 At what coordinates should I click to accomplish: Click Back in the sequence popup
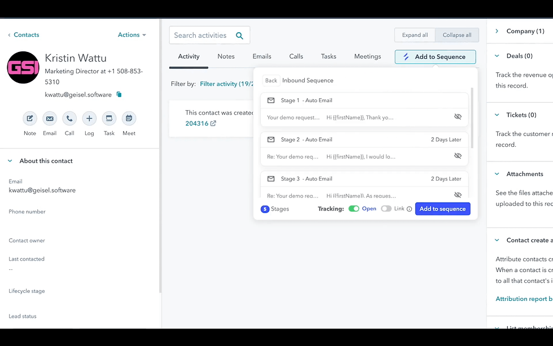[271, 80]
